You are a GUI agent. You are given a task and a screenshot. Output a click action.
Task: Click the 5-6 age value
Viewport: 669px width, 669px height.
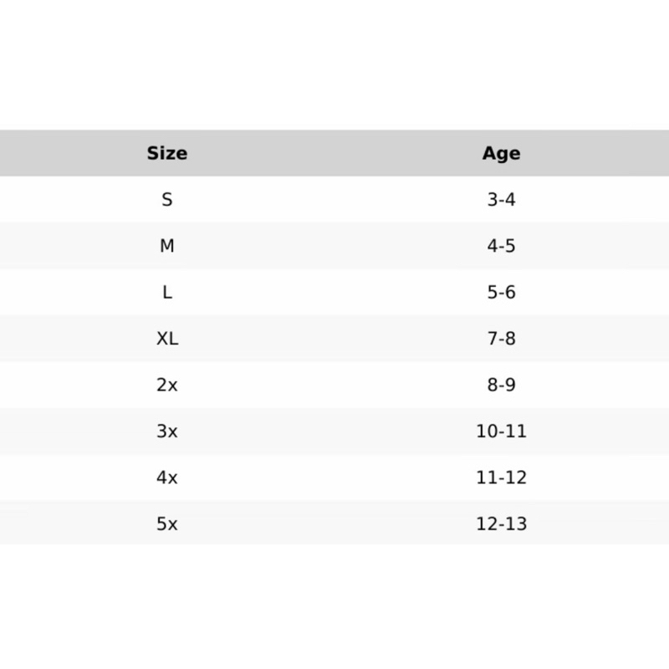point(501,293)
